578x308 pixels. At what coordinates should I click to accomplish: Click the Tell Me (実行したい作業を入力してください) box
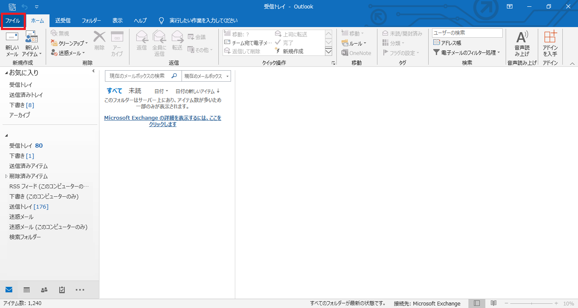point(199,21)
